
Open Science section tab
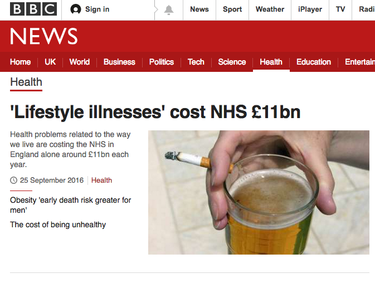point(232,62)
